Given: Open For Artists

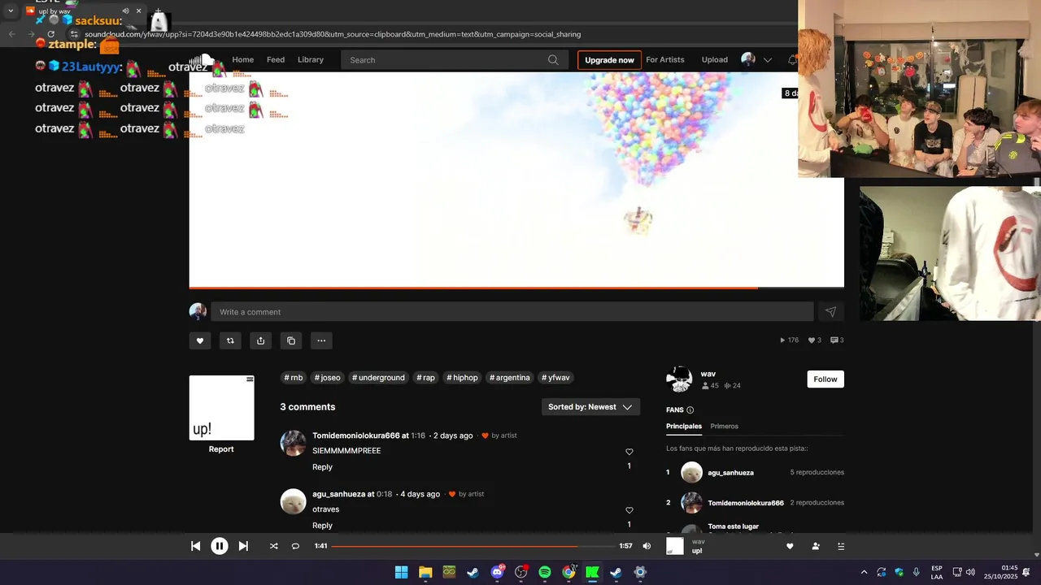Looking at the screenshot, I should click(665, 59).
